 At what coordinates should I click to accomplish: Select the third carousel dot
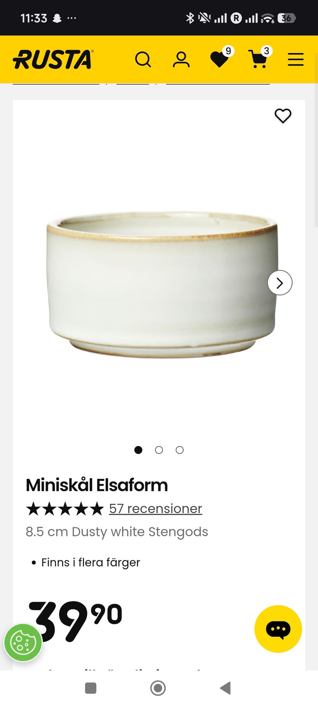pos(180,450)
